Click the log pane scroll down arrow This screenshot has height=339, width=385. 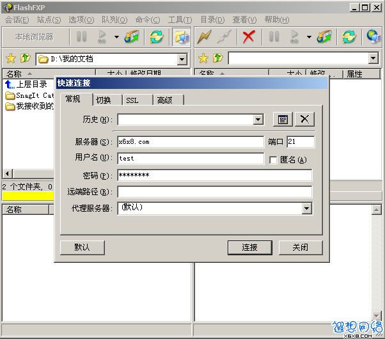click(377, 315)
